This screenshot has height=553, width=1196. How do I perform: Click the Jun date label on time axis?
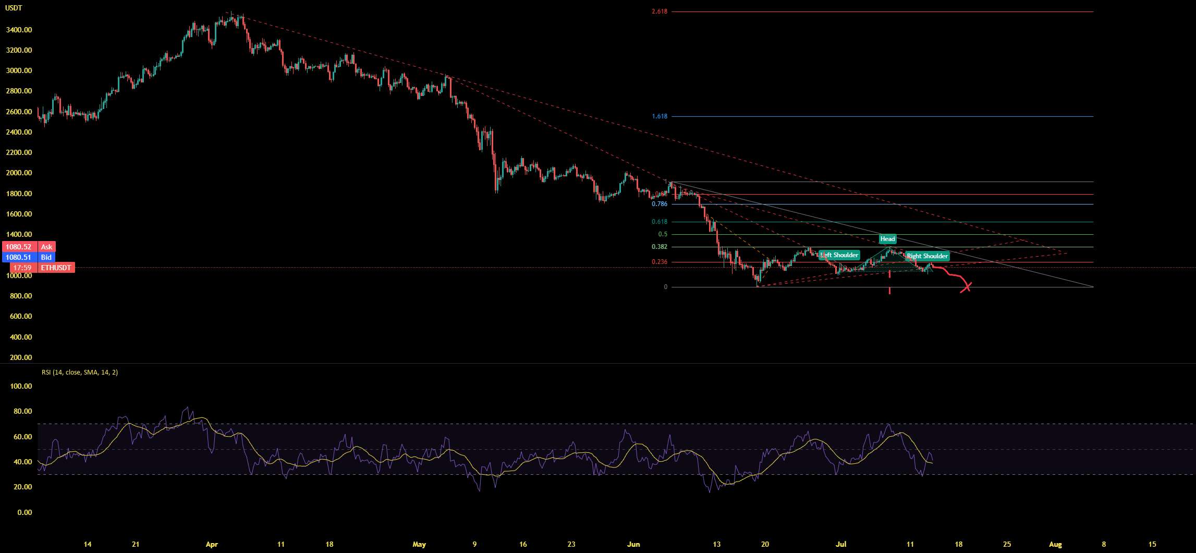(633, 545)
